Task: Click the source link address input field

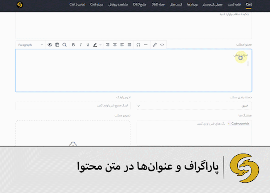Action: 73,106
